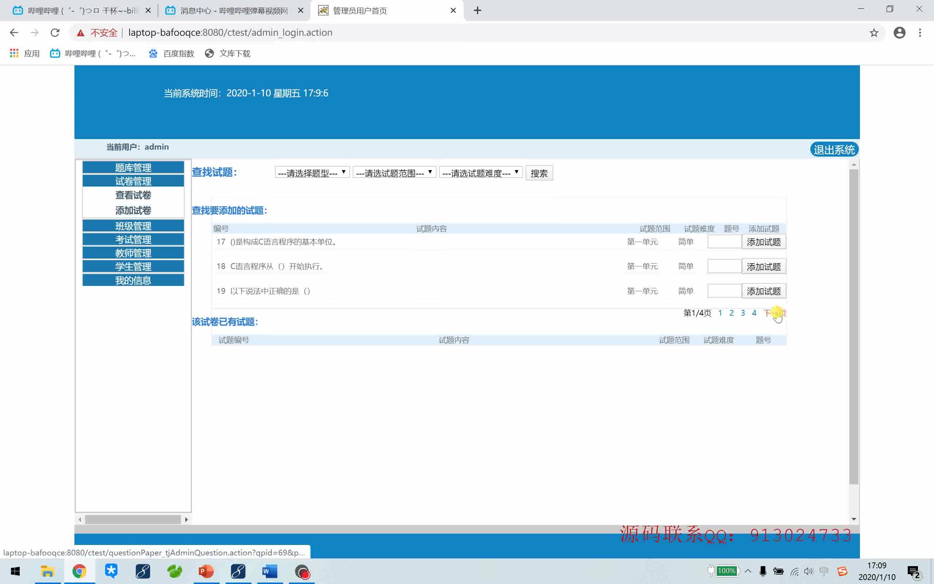
Task: Open the notification center icon
Action: pos(914,572)
